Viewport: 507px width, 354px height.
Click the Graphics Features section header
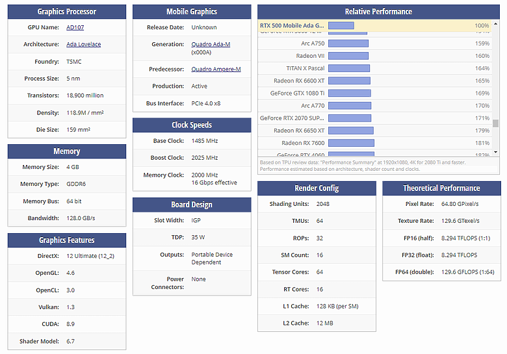(x=67, y=240)
